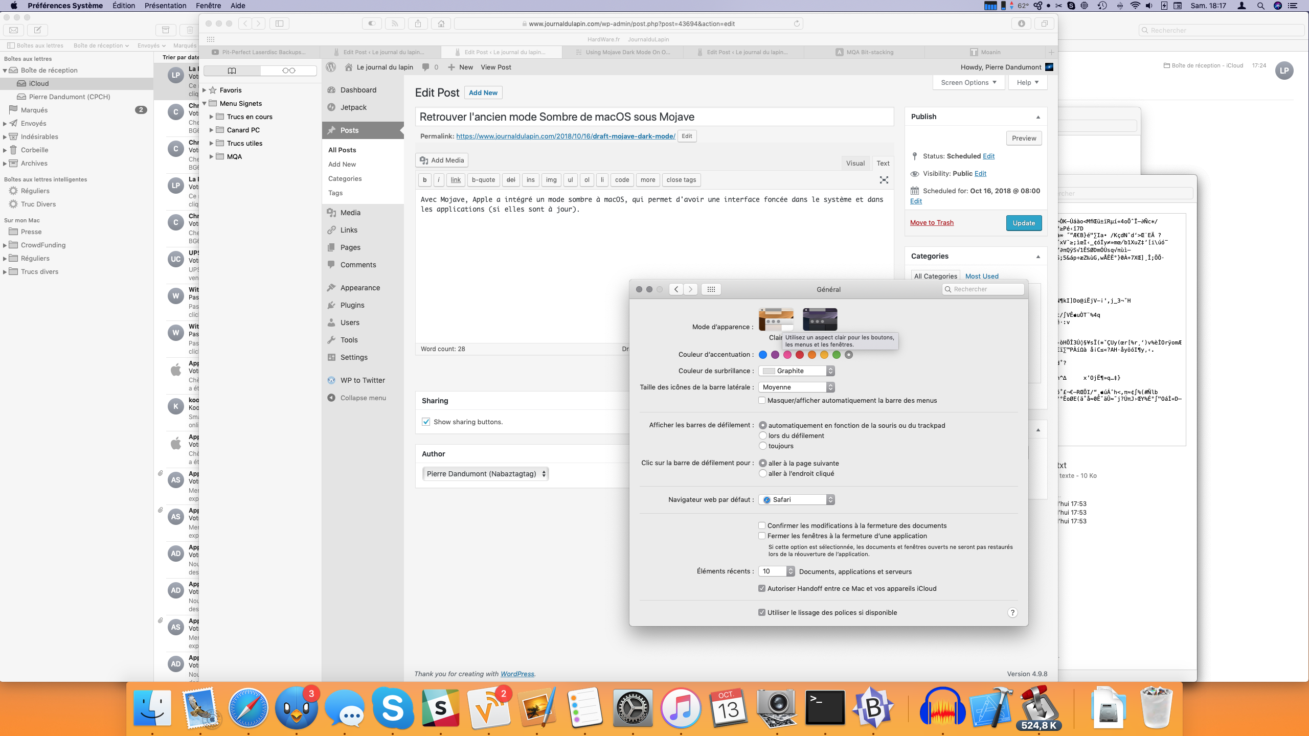Open the Présentation menu
Viewport: 1309px width, 736px height.
click(165, 6)
